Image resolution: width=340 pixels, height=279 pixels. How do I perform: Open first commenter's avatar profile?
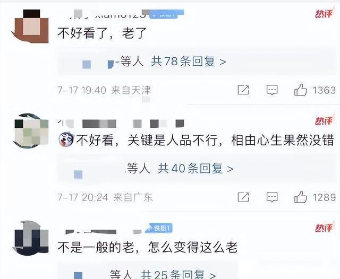click(30, 26)
